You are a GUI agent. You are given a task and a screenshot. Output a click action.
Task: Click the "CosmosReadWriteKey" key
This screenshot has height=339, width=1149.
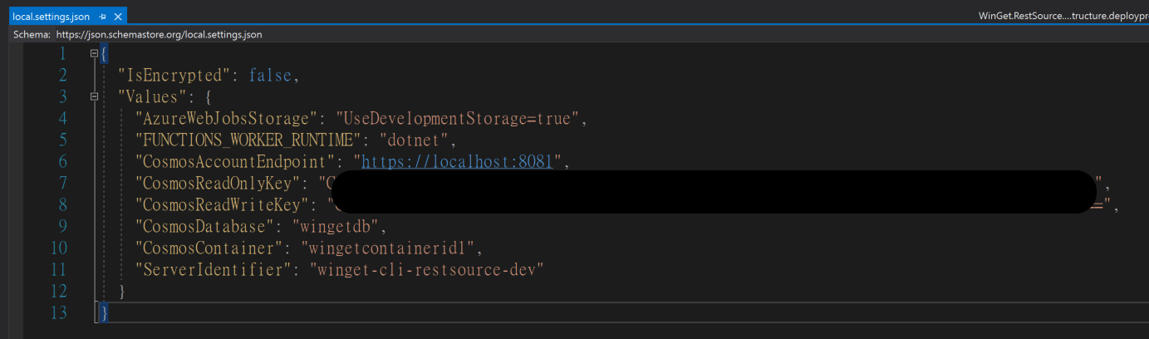click(222, 204)
